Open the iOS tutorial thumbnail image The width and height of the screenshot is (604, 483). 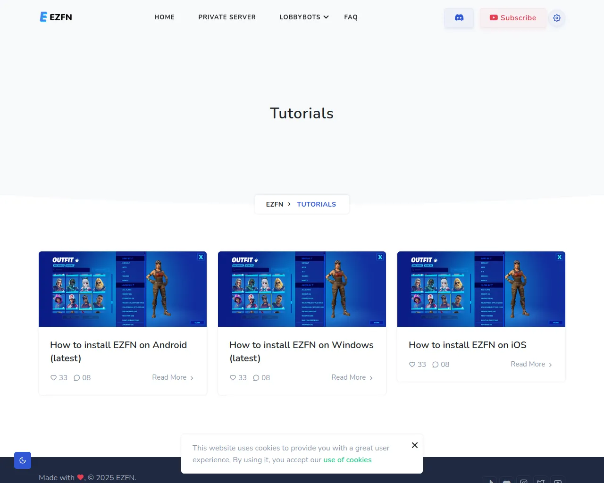click(481, 289)
